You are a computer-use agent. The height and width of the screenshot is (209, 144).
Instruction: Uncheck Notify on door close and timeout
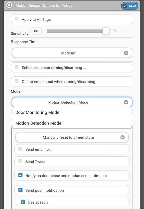click(x=20, y=175)
